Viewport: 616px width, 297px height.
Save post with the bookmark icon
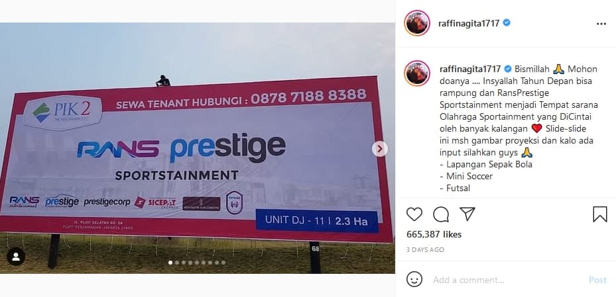coord(600,214)
